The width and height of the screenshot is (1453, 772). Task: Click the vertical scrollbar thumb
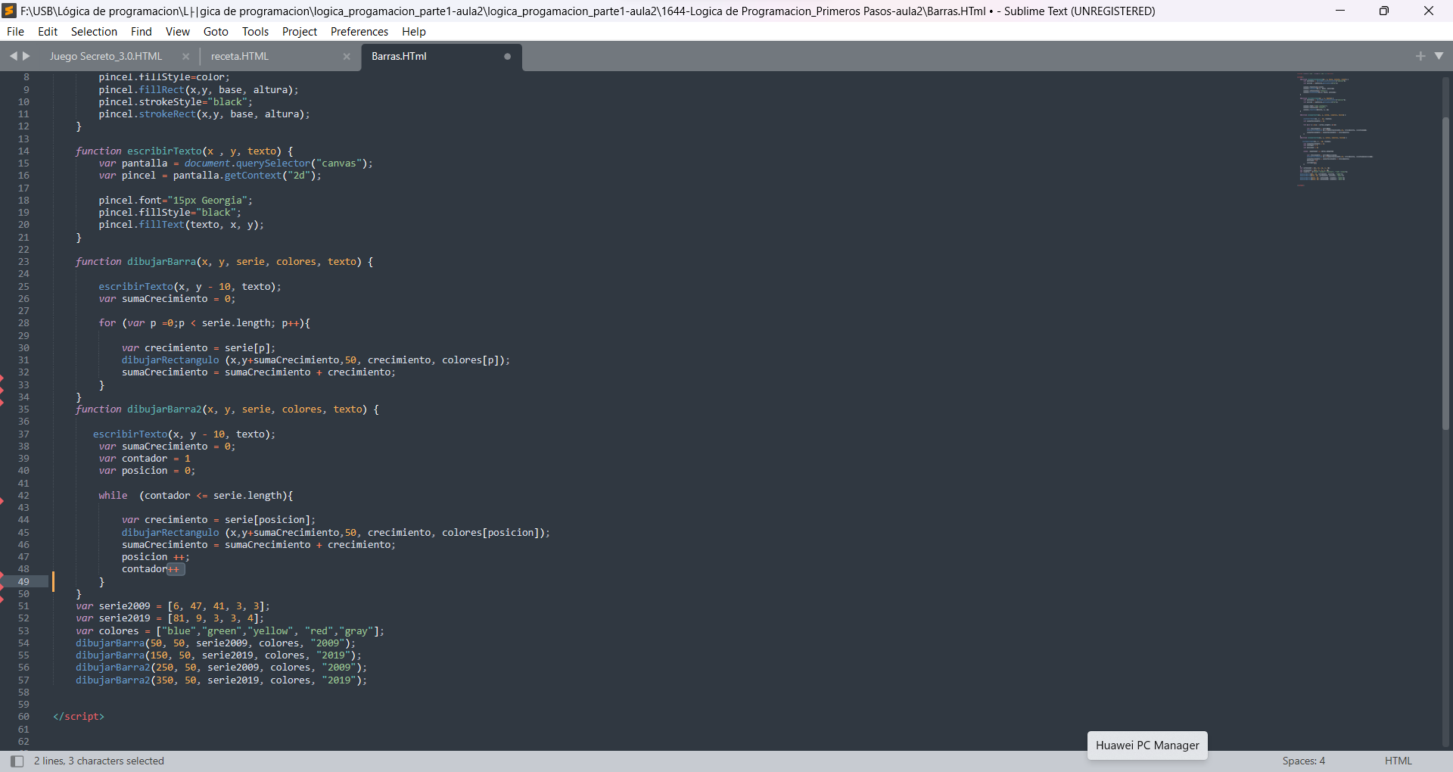(x=1445, y=274)
